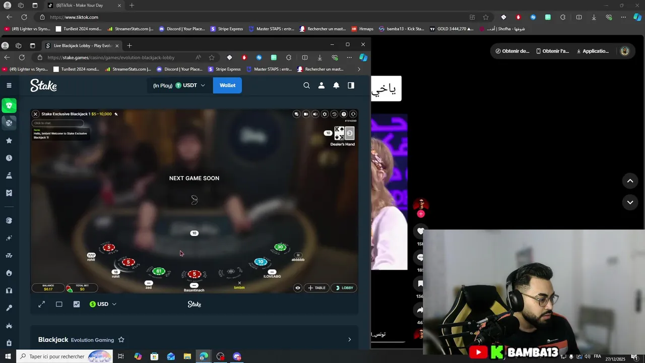
Task: Open the Stake search magnifier
Action: pos(306,85)
